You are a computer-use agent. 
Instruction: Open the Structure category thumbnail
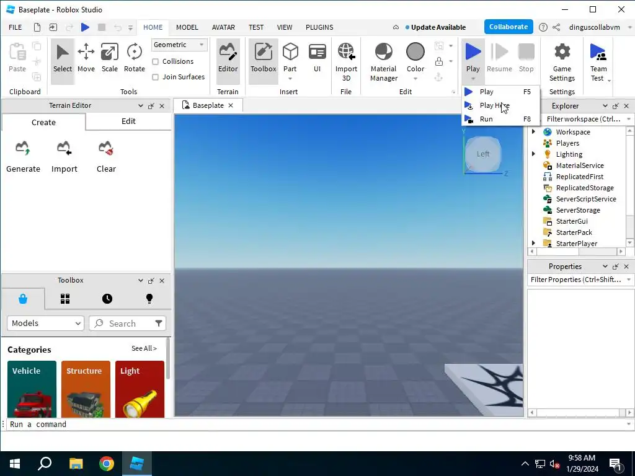(86, 389)
